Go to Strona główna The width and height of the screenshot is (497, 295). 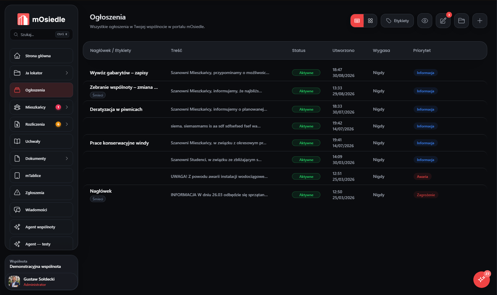41,56
